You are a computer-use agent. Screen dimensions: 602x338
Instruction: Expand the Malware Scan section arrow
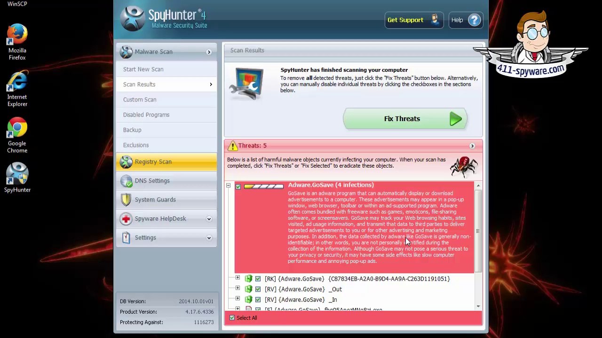pyautogui.click(x=209, y=52)
